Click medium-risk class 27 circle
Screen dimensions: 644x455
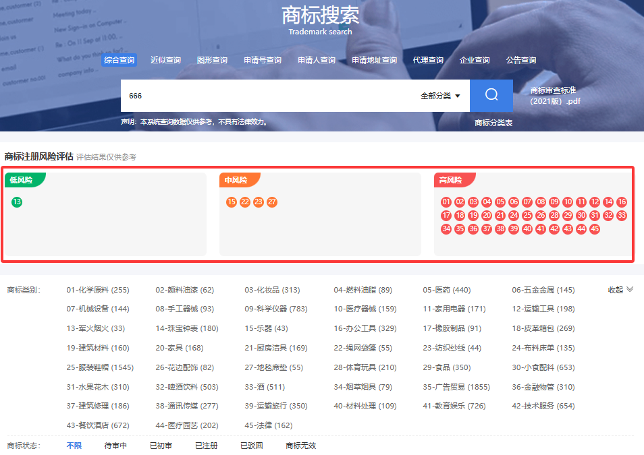pos(272,202)
